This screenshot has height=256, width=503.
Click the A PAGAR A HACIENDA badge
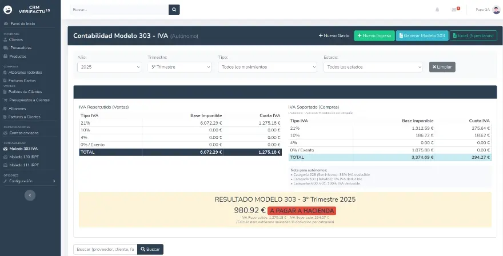[x=302, y=211]
